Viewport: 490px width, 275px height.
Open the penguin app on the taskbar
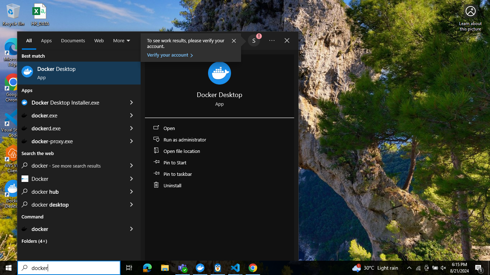[x=217, y=268]
